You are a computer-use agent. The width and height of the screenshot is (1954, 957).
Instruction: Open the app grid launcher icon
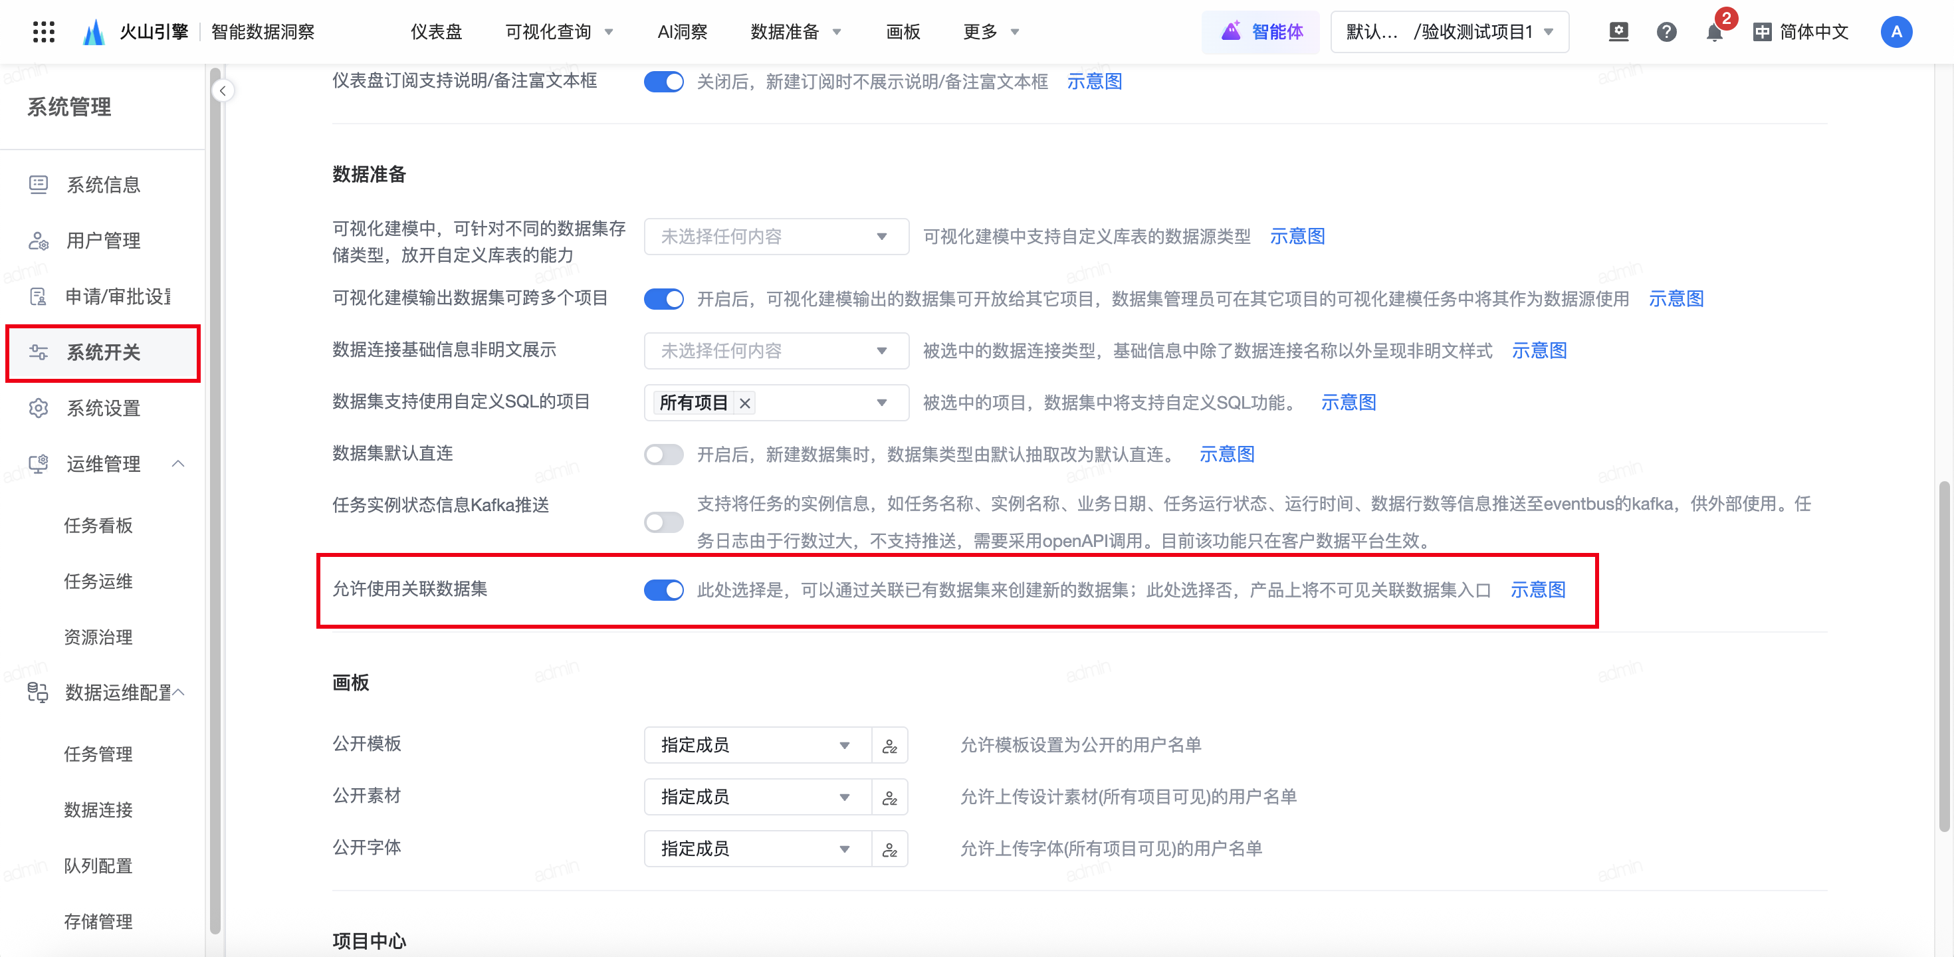[44, 32]
